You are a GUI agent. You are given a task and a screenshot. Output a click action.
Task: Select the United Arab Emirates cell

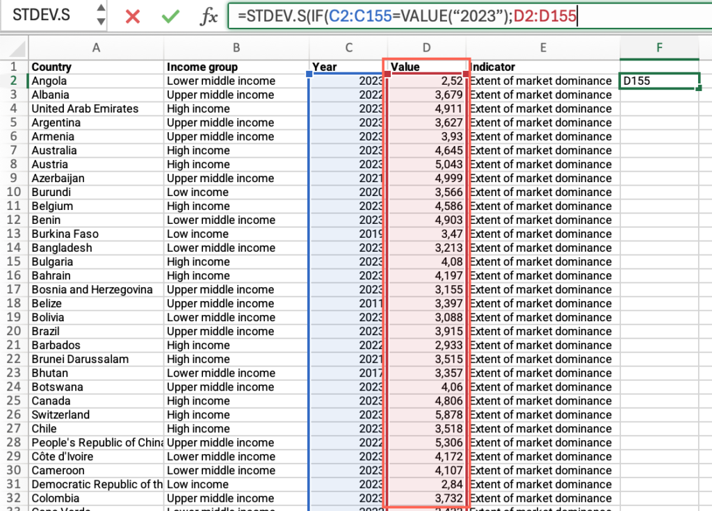(x=96, y=108)
